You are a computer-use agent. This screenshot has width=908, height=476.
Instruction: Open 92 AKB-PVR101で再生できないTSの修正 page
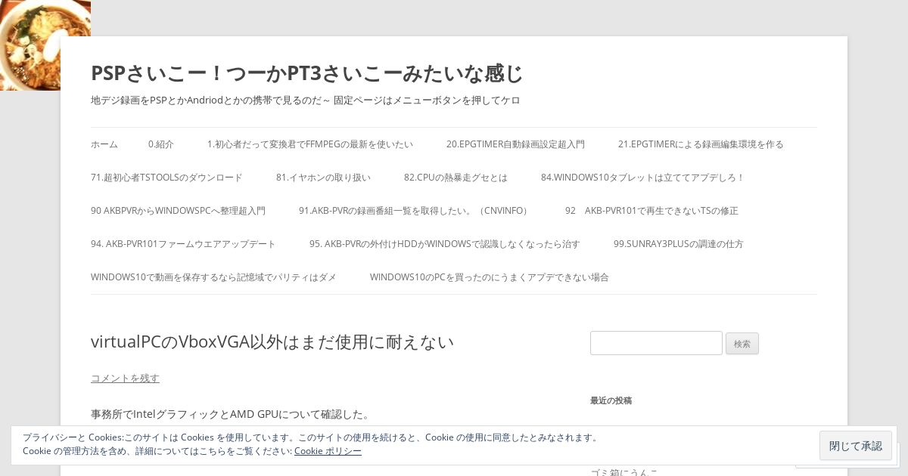(651, 211)
